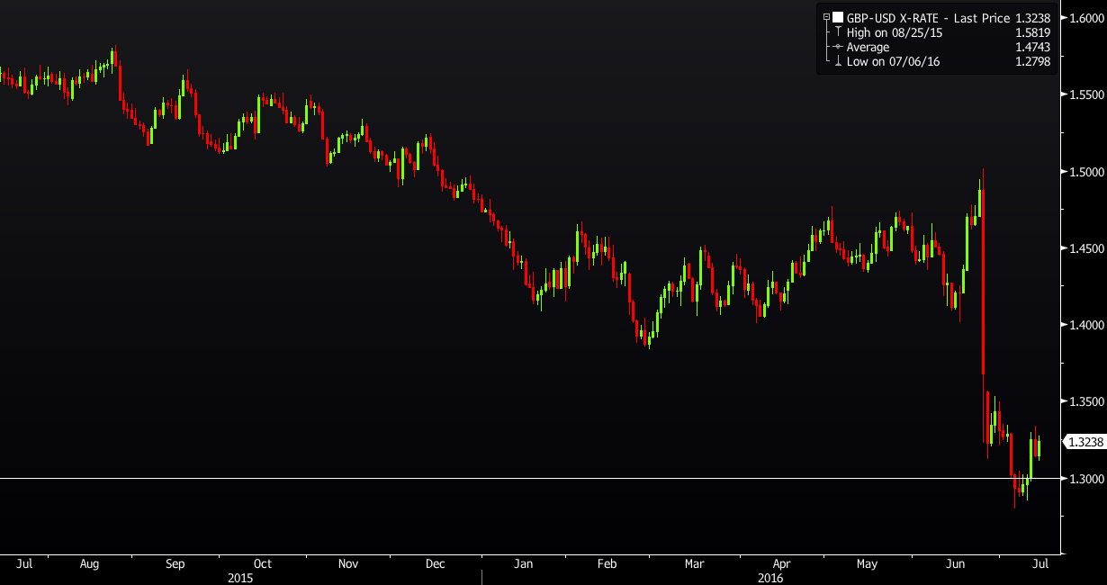Click the 2016 year label on x-axis
The image size is (1107, 585).
[x=770, y=578]
